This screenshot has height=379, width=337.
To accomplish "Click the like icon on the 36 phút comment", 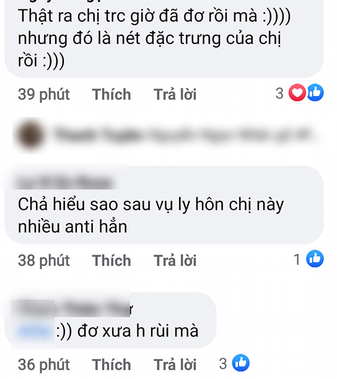I will click(241, 363).
